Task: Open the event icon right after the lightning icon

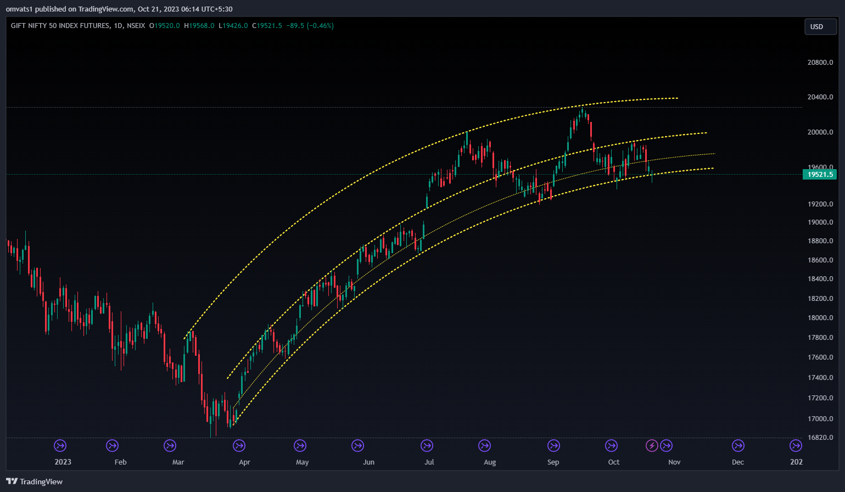Action: pyautogui.click(x=666, y=445)
